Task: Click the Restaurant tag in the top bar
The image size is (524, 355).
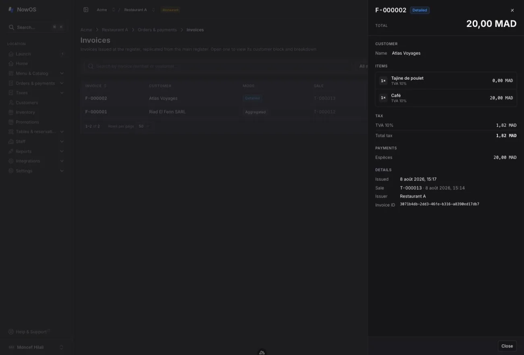Action: 171,10
